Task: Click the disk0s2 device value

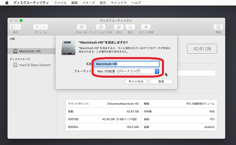Action: point(209,127)
